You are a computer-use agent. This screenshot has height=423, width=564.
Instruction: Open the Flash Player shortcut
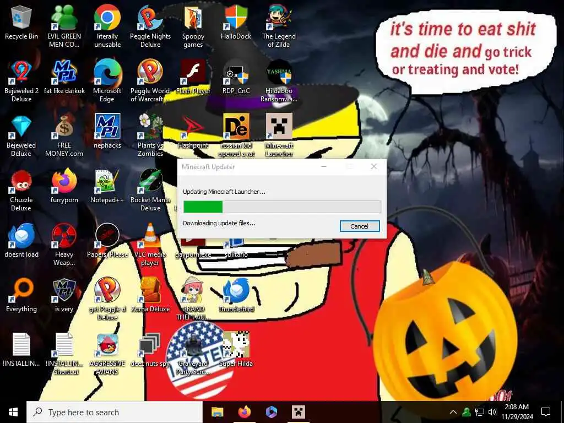193,77
